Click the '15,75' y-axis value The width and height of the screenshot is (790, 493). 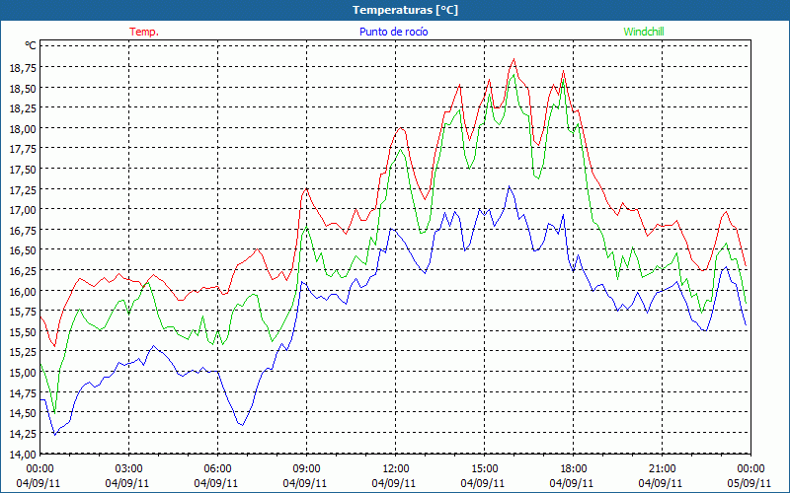click(x=23, y=312)
